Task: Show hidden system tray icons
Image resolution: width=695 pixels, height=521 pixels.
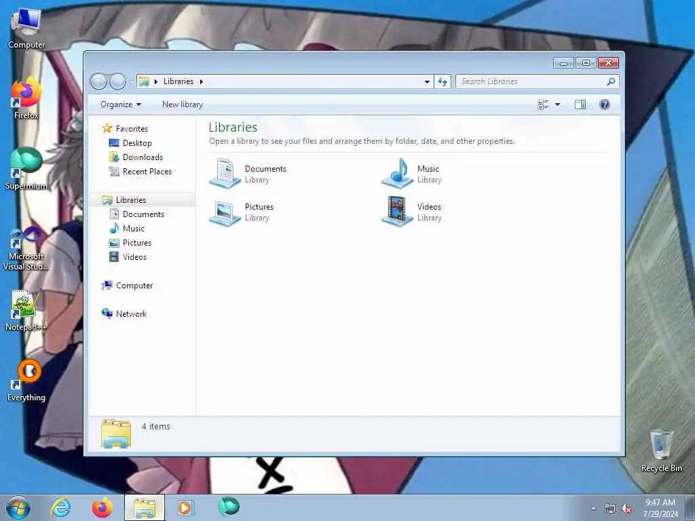Action: click(x=593, y=508)
